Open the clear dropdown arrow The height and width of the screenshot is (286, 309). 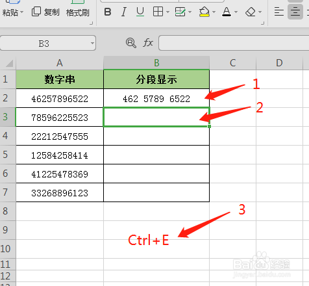[x=260, y=12]
